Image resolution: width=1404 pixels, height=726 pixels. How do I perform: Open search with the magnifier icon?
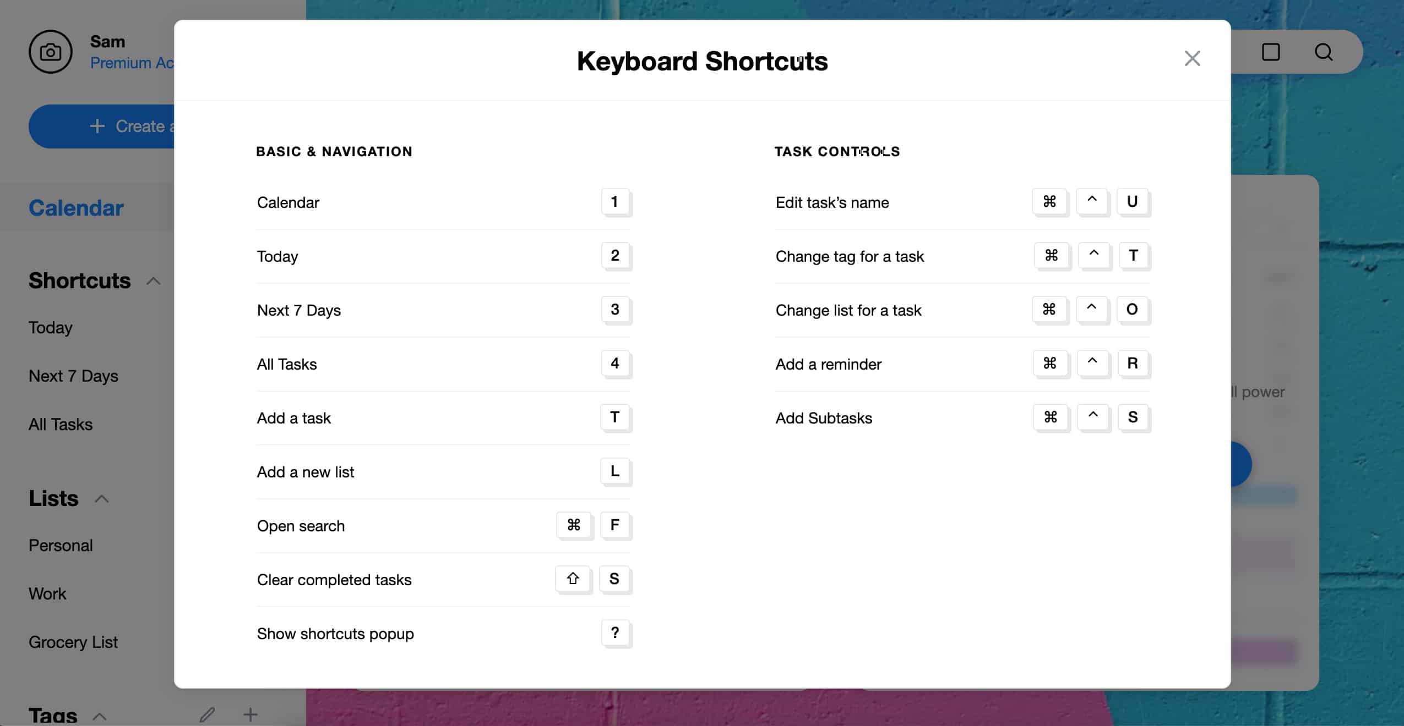point(1324,52)
